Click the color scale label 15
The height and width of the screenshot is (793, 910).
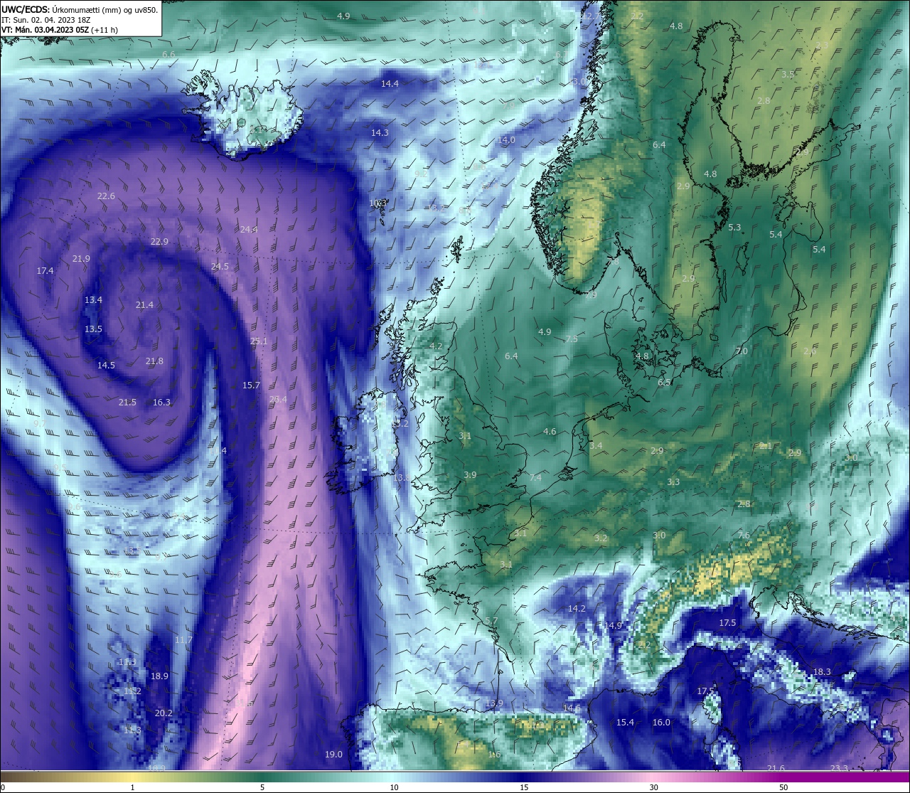point(524,787)
